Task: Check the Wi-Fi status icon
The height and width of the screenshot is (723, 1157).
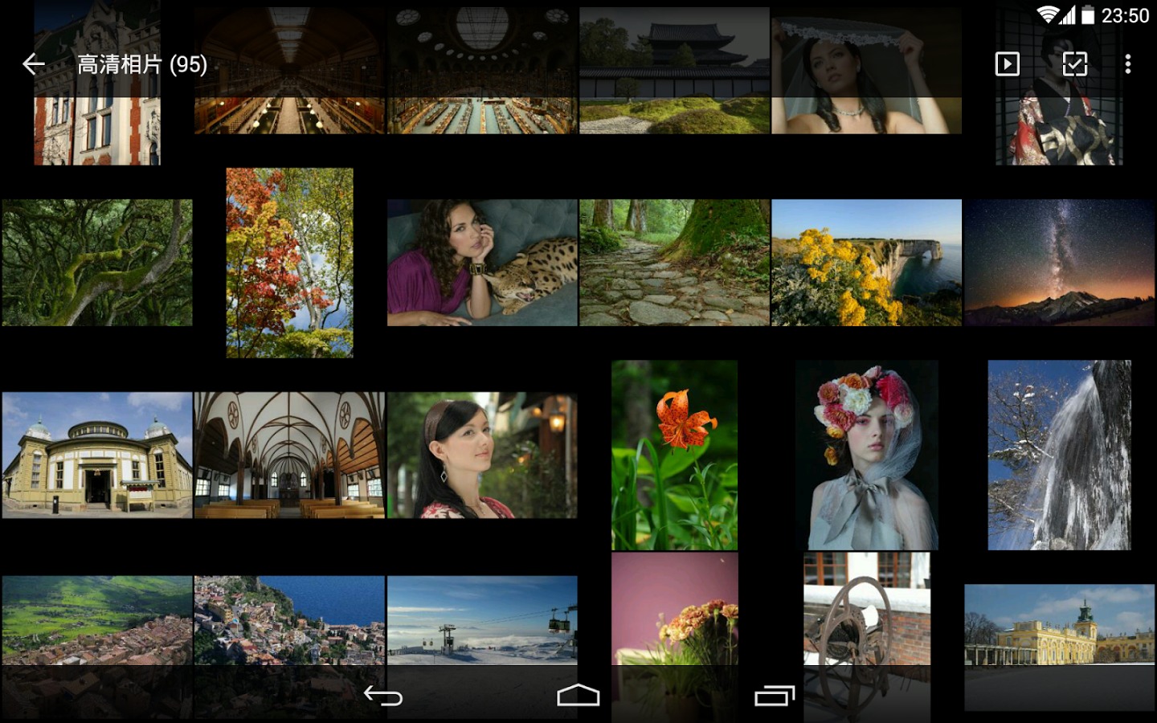Action: tap(1046, 15)
